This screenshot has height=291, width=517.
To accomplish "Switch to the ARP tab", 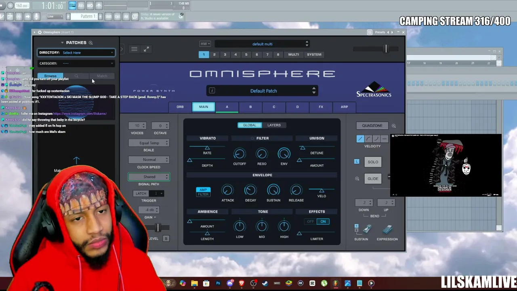I will click(x=344, y=107).
